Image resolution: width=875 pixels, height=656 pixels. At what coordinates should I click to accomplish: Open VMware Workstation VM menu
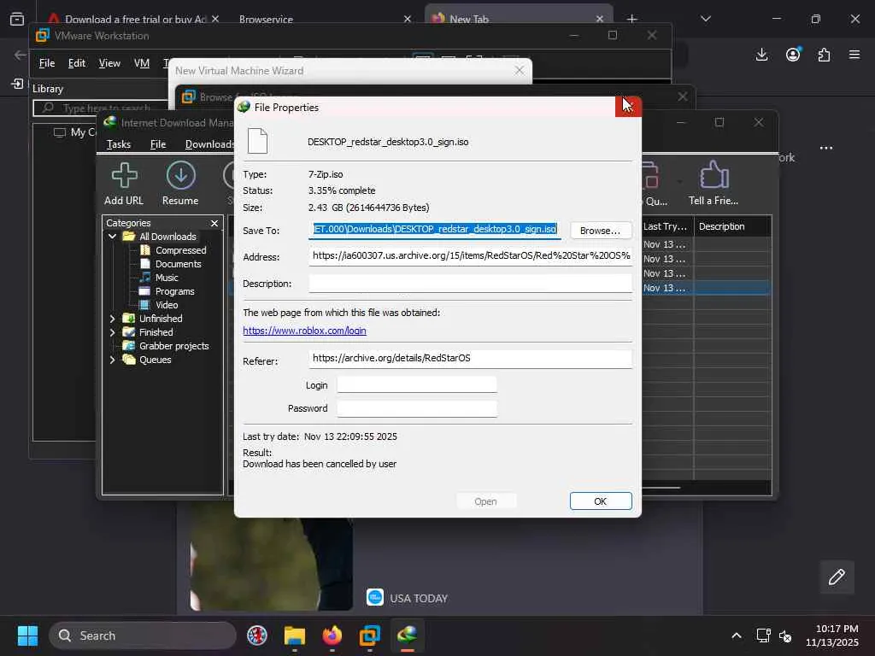(x=142, y=63)
